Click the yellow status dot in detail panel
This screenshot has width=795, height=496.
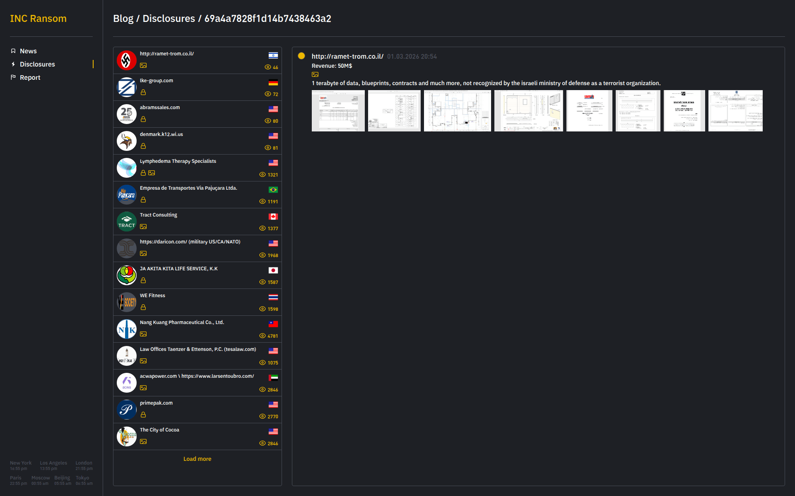(x=301, y=56)
